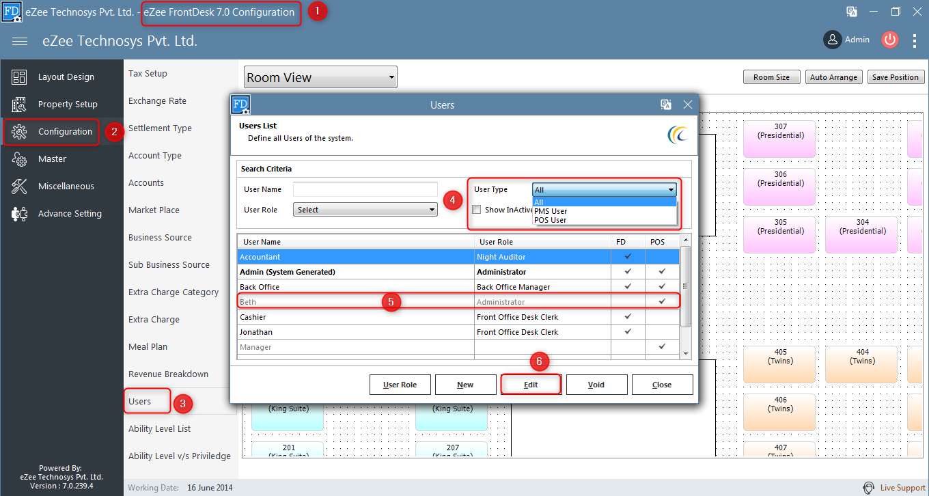Click the Layout Design icon
The width and height of the screenshot is (929, 496).
(19, 77)
